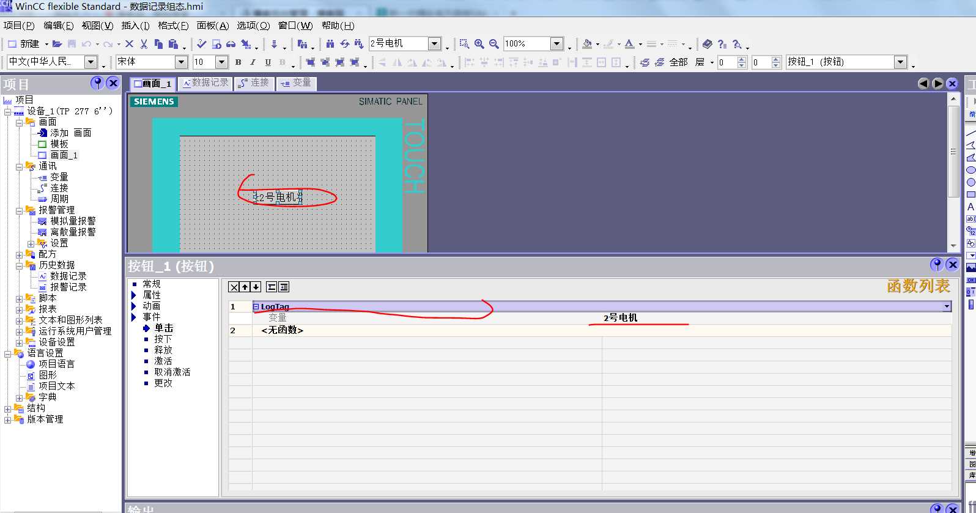Open the help book icon
This screenshot has height=513, width=976.
tap(708, 44)
